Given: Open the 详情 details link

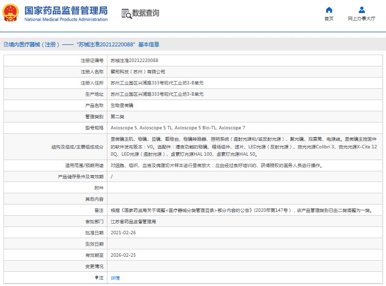Looking at the screenshot, I should pos(115,278).
